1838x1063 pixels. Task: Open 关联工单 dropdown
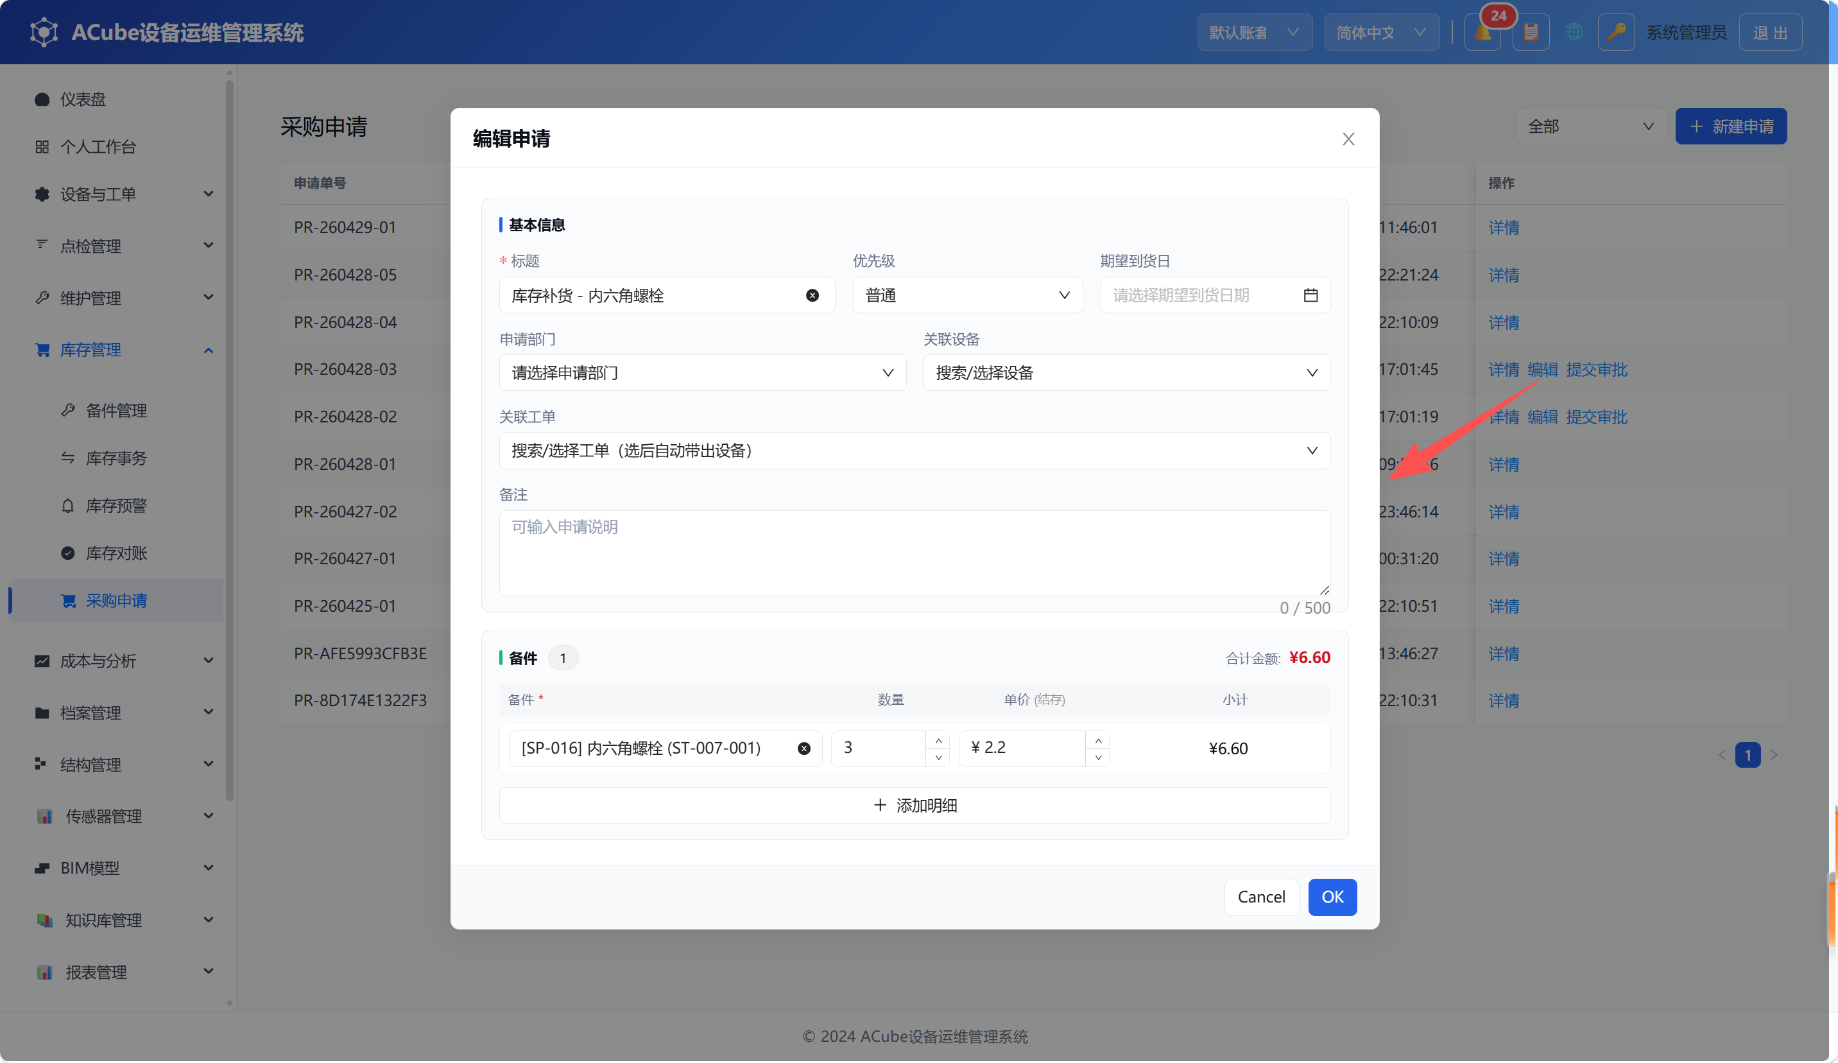[915, 451]
